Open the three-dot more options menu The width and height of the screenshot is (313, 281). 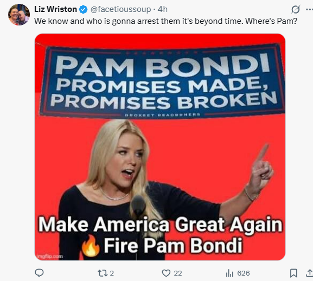[x=309, y=9]
